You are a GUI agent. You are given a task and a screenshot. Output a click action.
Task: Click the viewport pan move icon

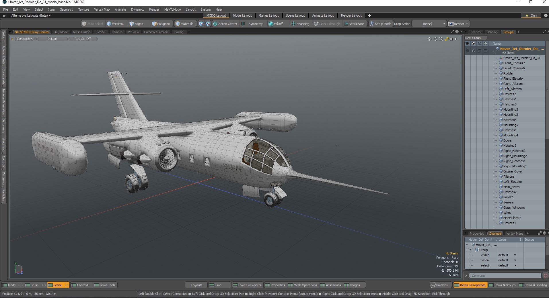click(x=429, y=39)
